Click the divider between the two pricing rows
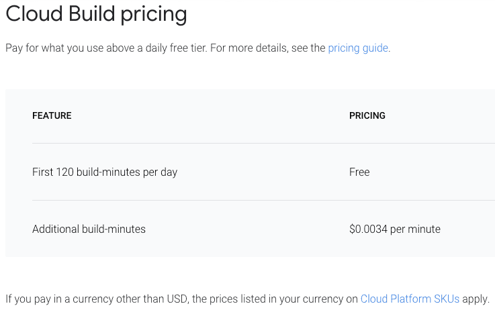The height and width of the screenshot is (310, 495). click(x=263, y=200)
